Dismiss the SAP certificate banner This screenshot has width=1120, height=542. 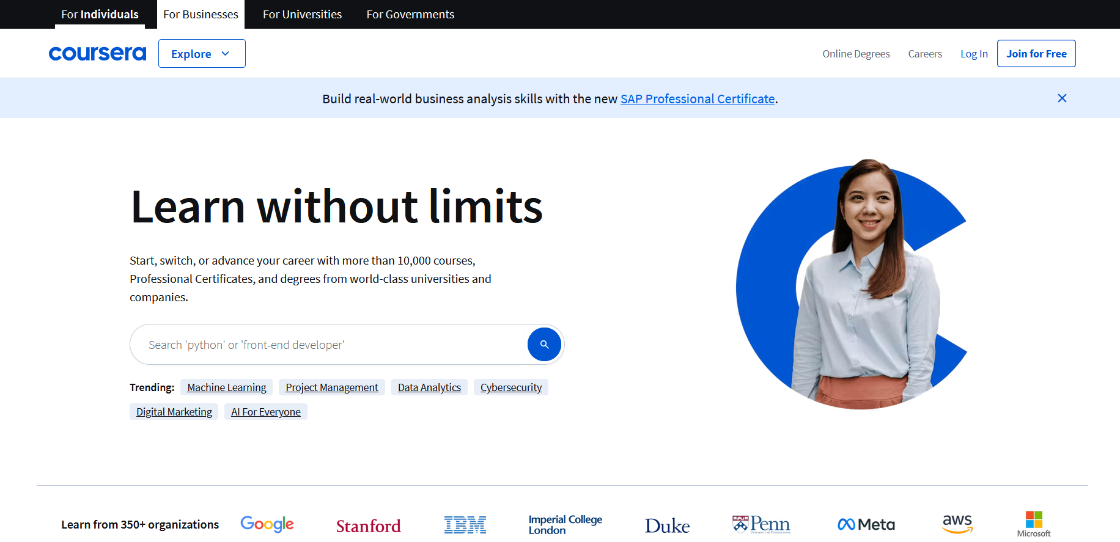click(1062, 98)
